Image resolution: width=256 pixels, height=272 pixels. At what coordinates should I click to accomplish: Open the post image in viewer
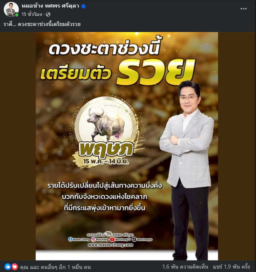click(127, 146)
